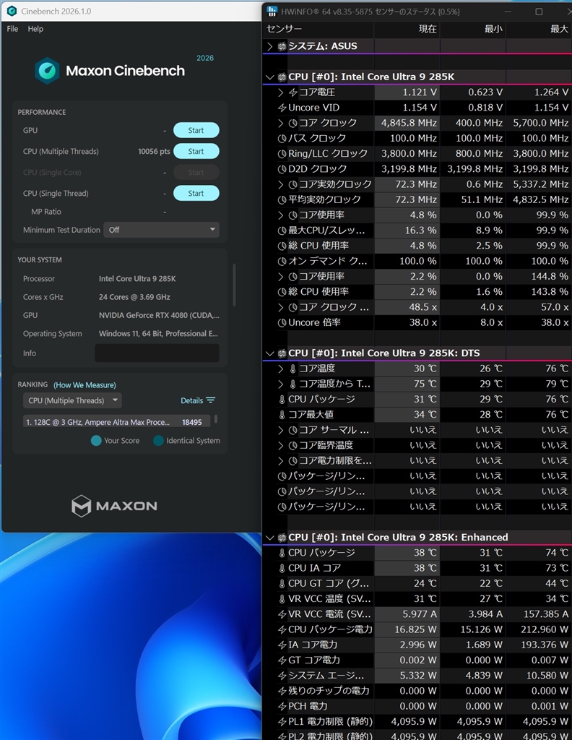
Task: Collapse the Intel Core Ultra 9 285K: Enhanced group
Action: [269, 538]
